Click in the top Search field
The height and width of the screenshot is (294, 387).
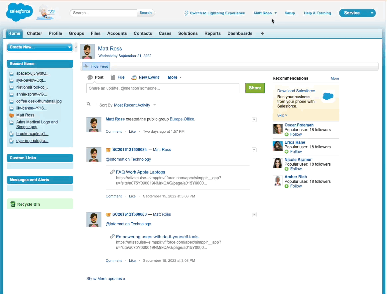[x=103, y=13]
